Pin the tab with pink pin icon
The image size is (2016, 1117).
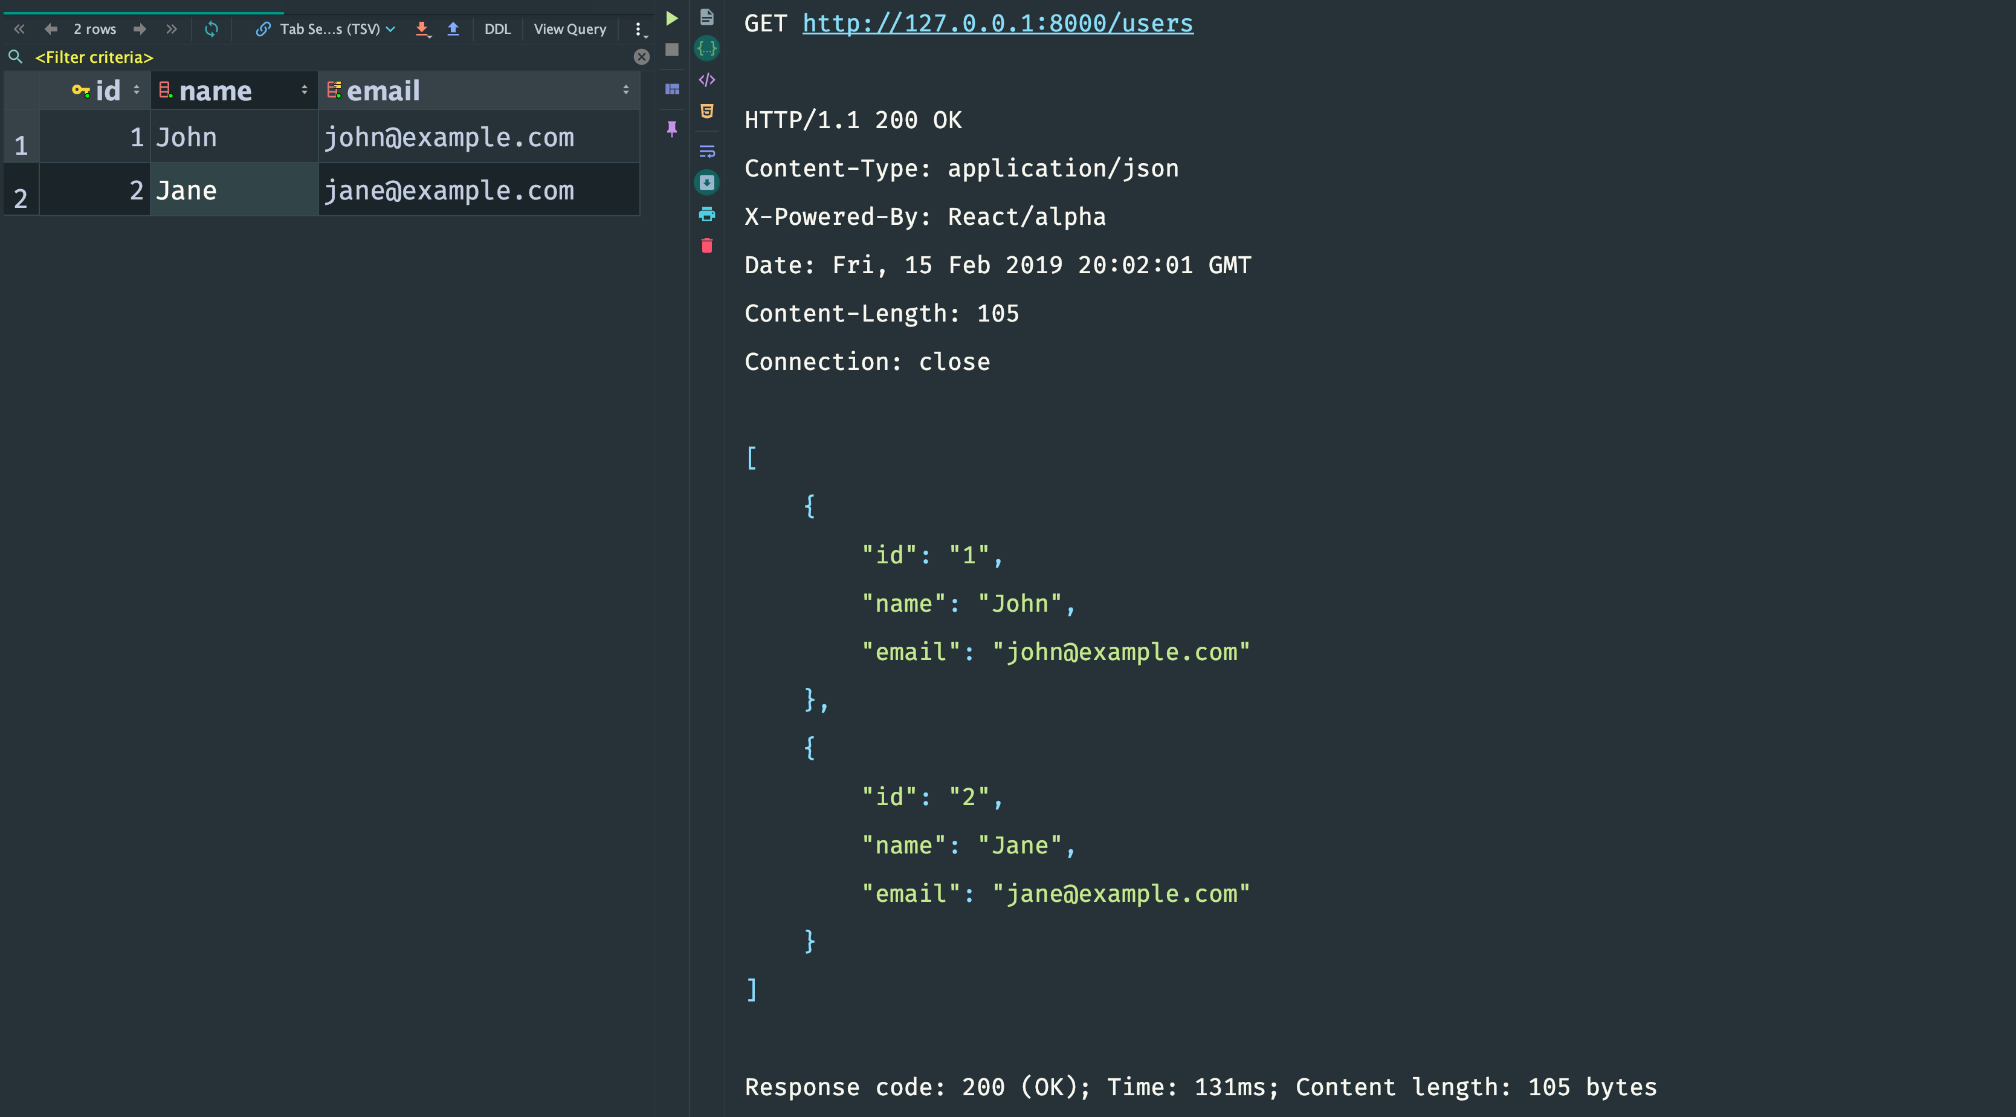pyautogui.click(x=671, y=128)
